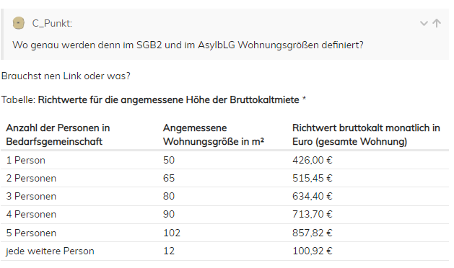Viewport: 454px width, 268px height.
Task: Click the "Richtwert bruttokalt monatlich" column header
Action: (366, 135)
